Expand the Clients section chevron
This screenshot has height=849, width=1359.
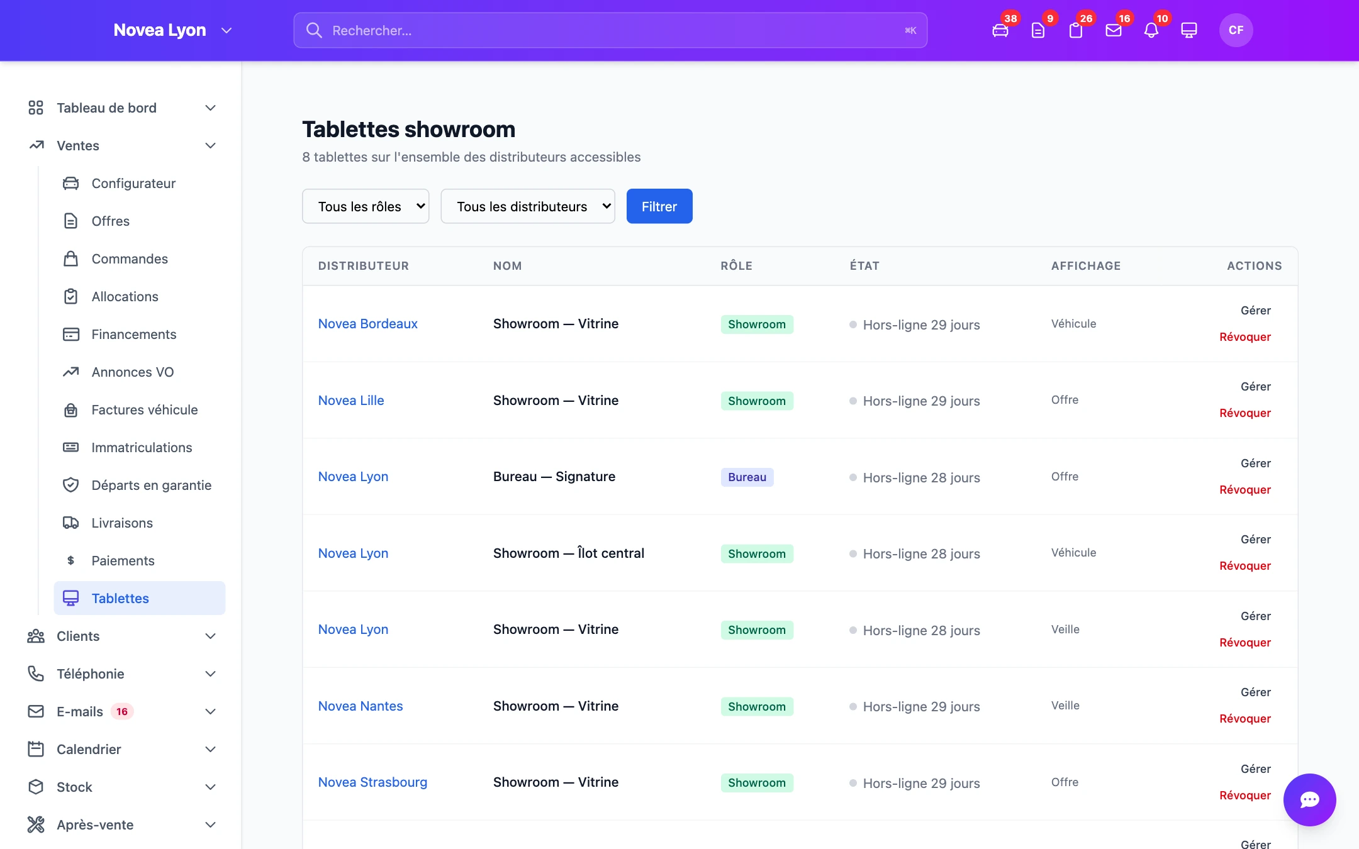211,636
